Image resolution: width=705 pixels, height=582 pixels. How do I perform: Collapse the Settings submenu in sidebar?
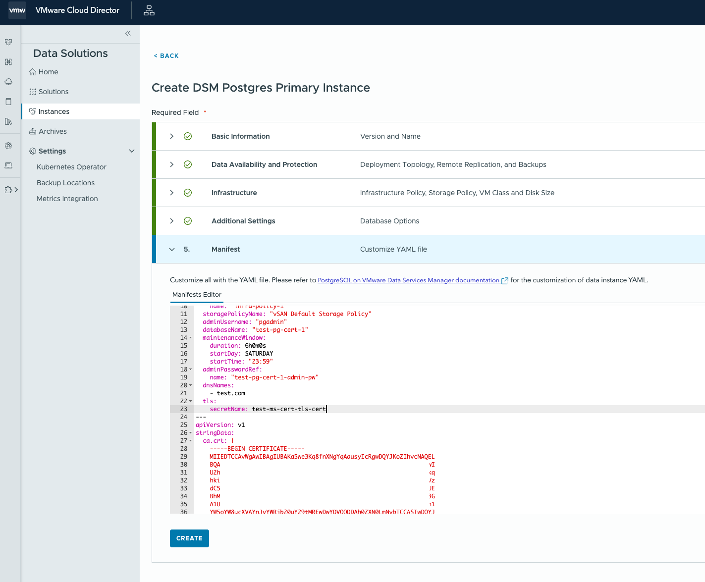click(x=132, y=151)
